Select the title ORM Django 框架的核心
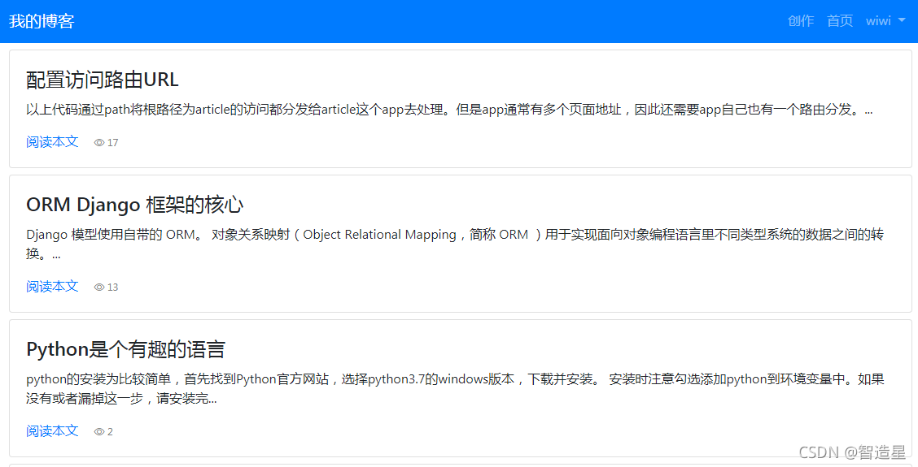Image resolution: width=918 pixels, height=467 pixels. tap(134, 205)
